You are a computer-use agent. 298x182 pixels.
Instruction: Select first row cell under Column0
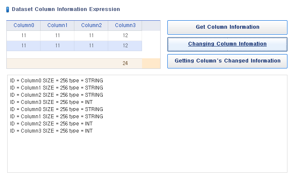pos(24,35)
